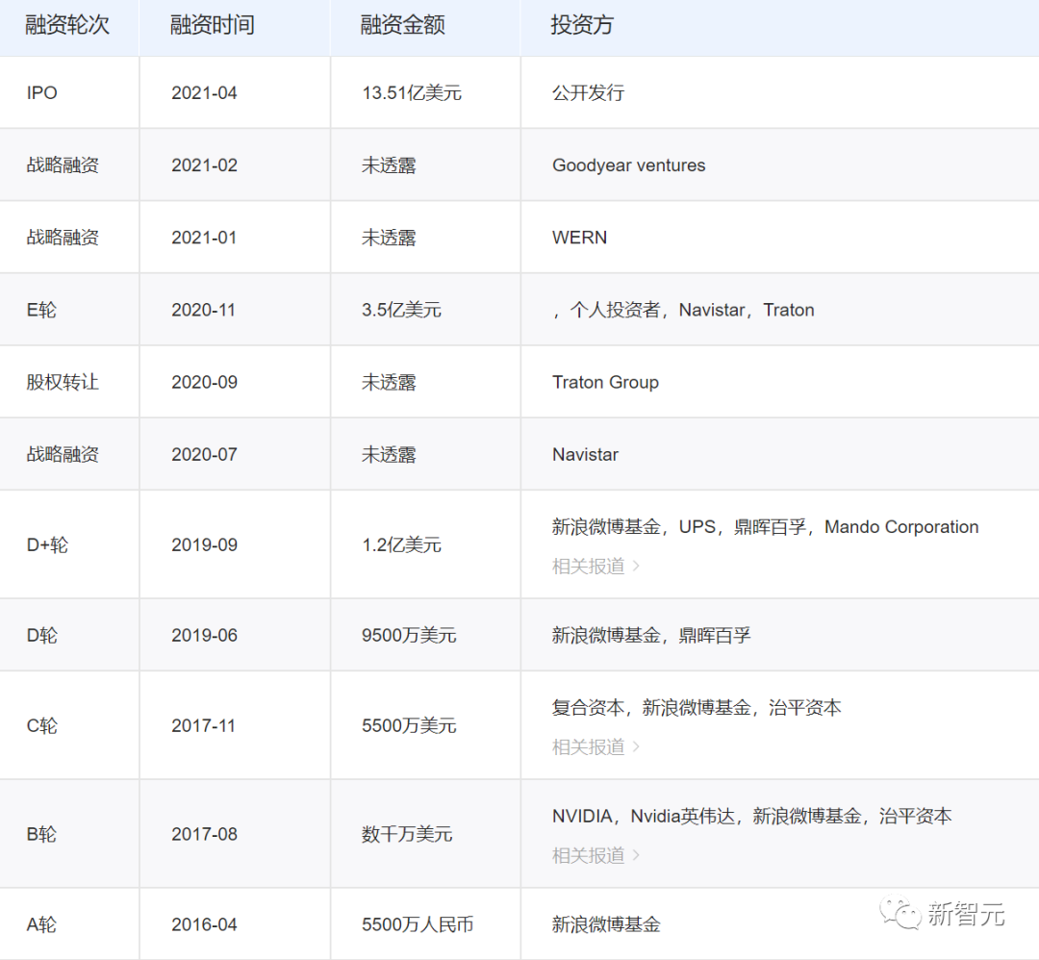Image resolution: width=1039 pixels, height=960 pixels.
Task: Click the investors text containing Mando Corporation
Action: click(766, 527)
